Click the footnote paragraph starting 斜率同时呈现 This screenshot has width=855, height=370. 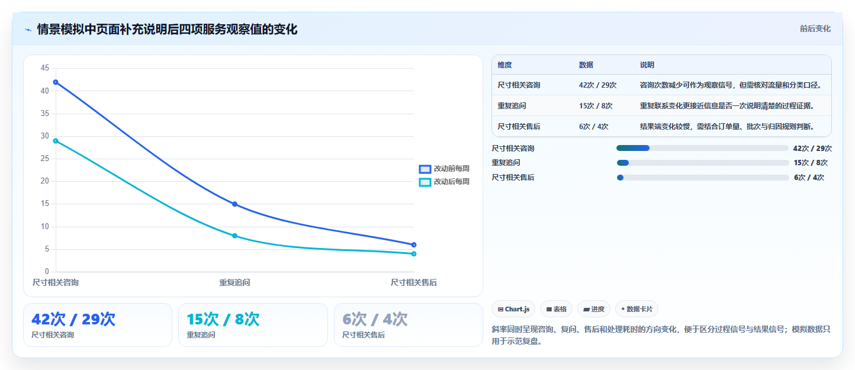pos(661,336)
